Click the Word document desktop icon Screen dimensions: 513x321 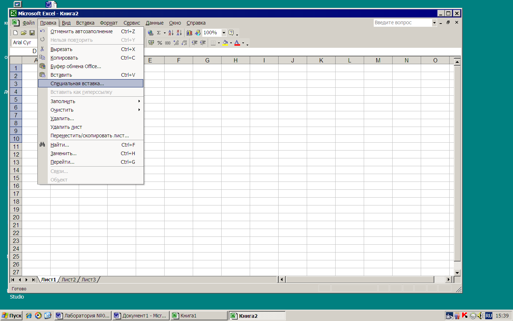pyautogui.click(x=51, y=4)
